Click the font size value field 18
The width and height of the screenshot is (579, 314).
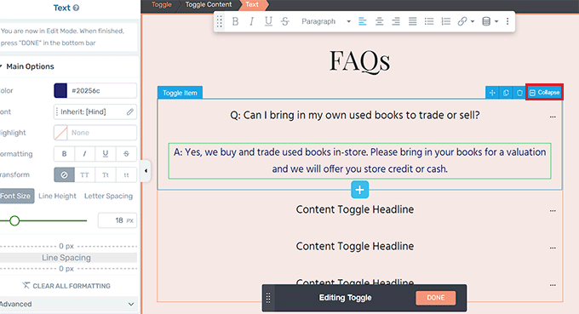tap(117, 220)
